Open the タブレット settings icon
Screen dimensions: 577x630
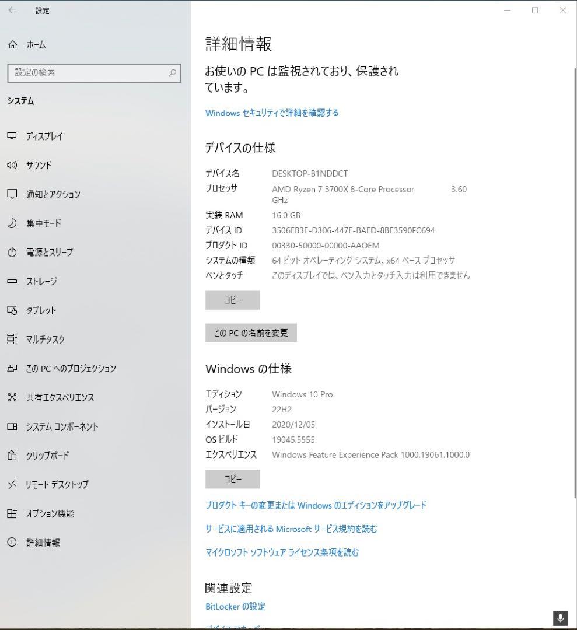[x=12, y=310]
